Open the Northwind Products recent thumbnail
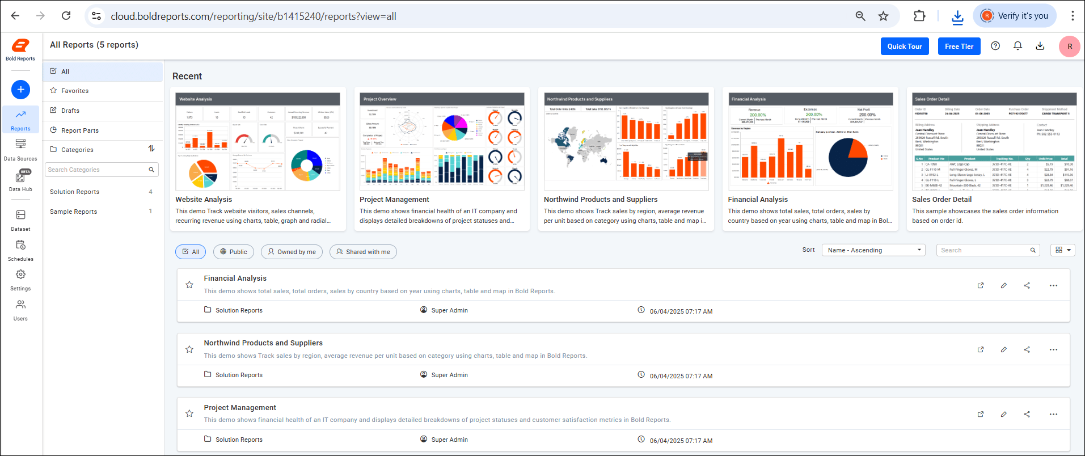The image size is (1085, 456). 626,141
